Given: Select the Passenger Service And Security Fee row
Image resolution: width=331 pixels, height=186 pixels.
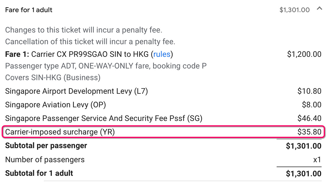Looking at the screenshot, I should 104,118.
